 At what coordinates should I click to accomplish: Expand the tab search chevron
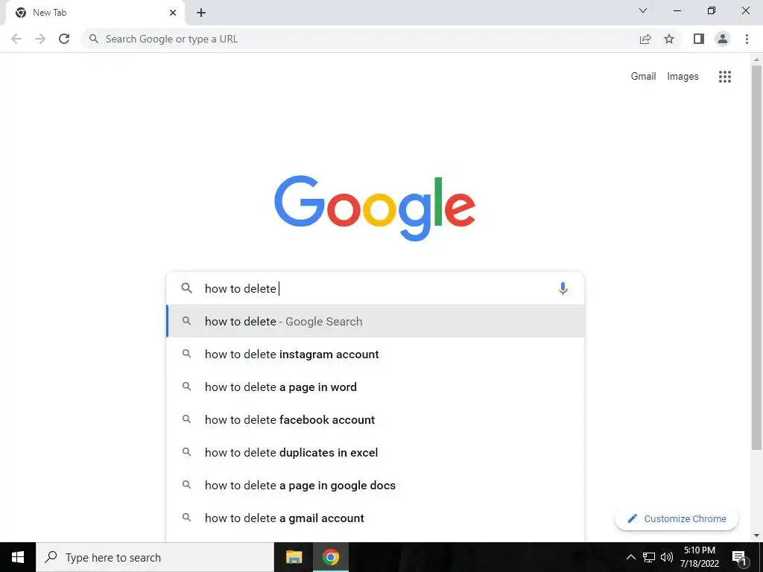tap(643, 10)
